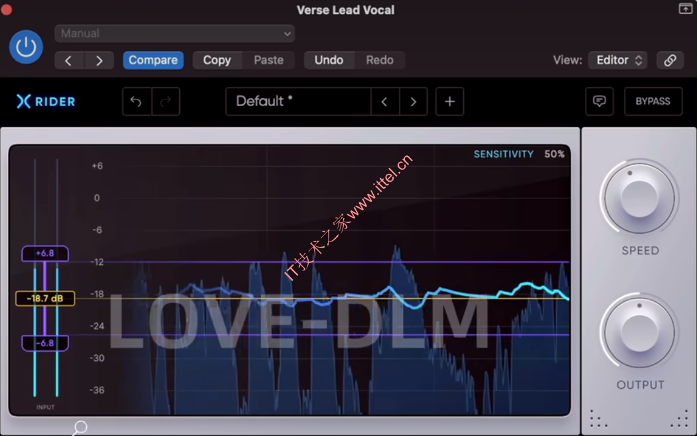Click the Undo button in header
The height and width of the screenshot is (436, 697).
329,60
